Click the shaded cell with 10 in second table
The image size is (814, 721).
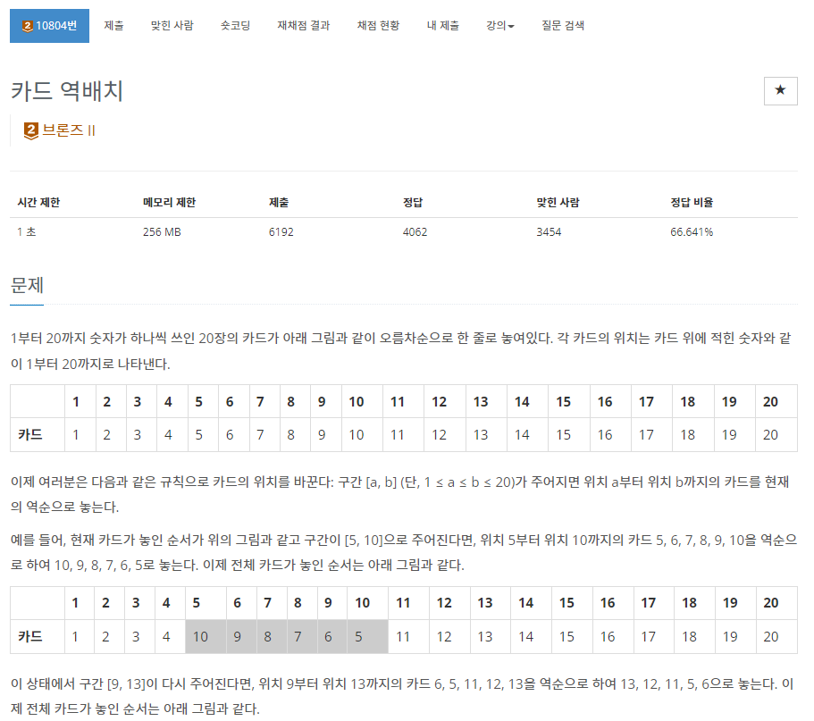tap(206, 636)
